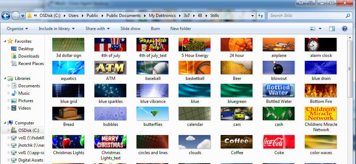Select Digital Assets network drive

(31, 160)
